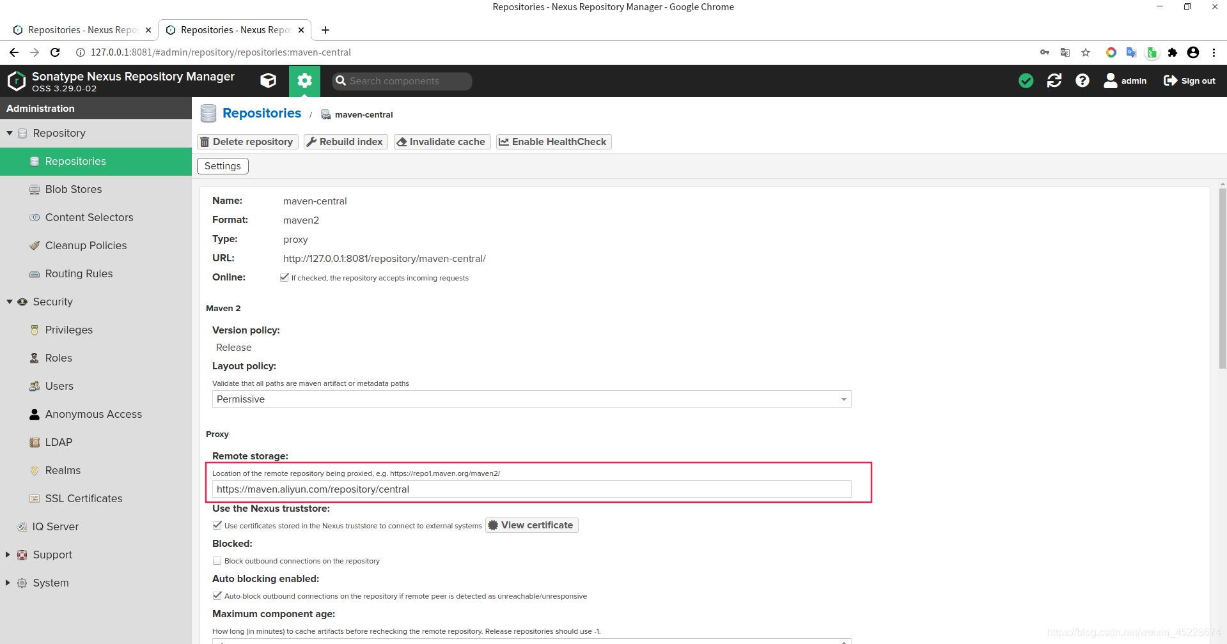1227x644 pixels.
Task: Click the Remote storage URL field
Action: pyautogui.click(x=531, y=489)
